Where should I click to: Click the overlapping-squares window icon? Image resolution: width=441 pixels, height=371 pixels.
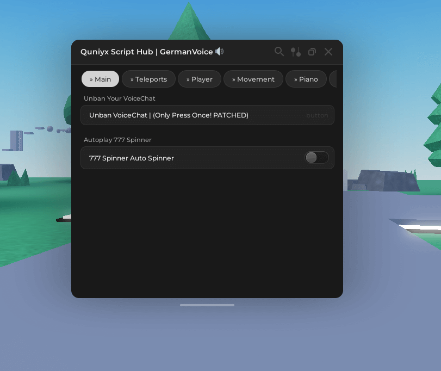coord(312,52)
